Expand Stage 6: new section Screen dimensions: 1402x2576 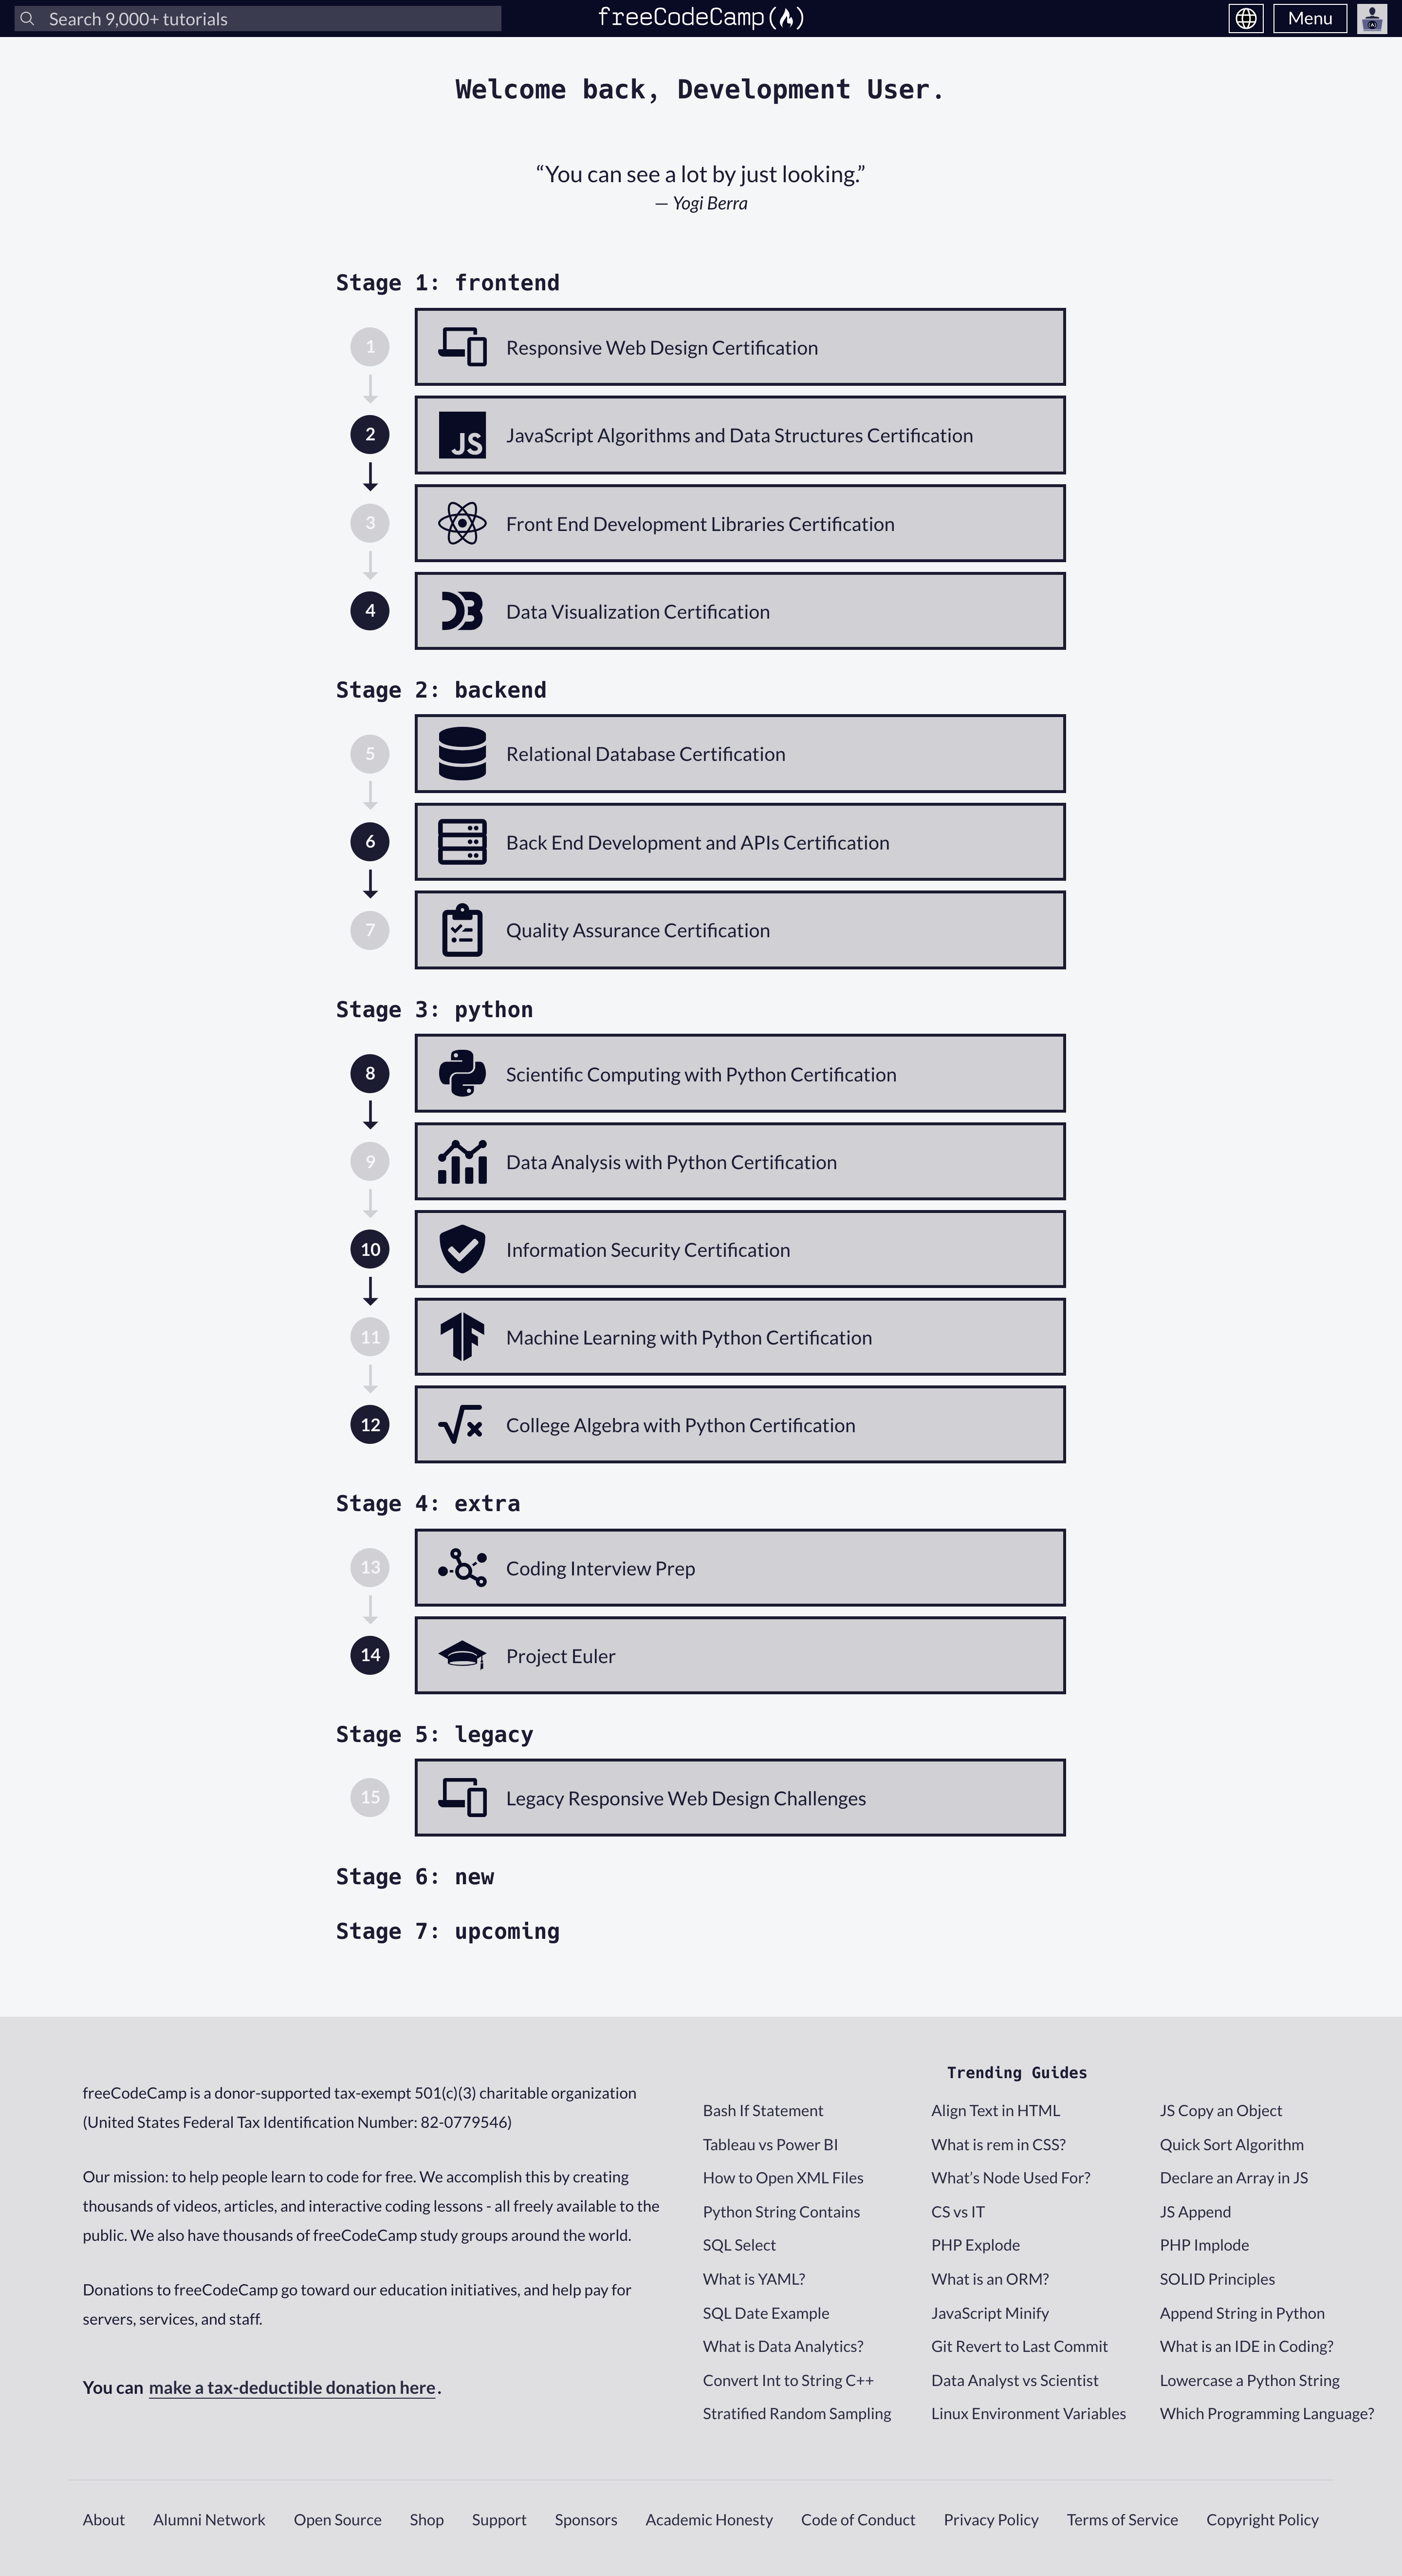pos(414,1876)
